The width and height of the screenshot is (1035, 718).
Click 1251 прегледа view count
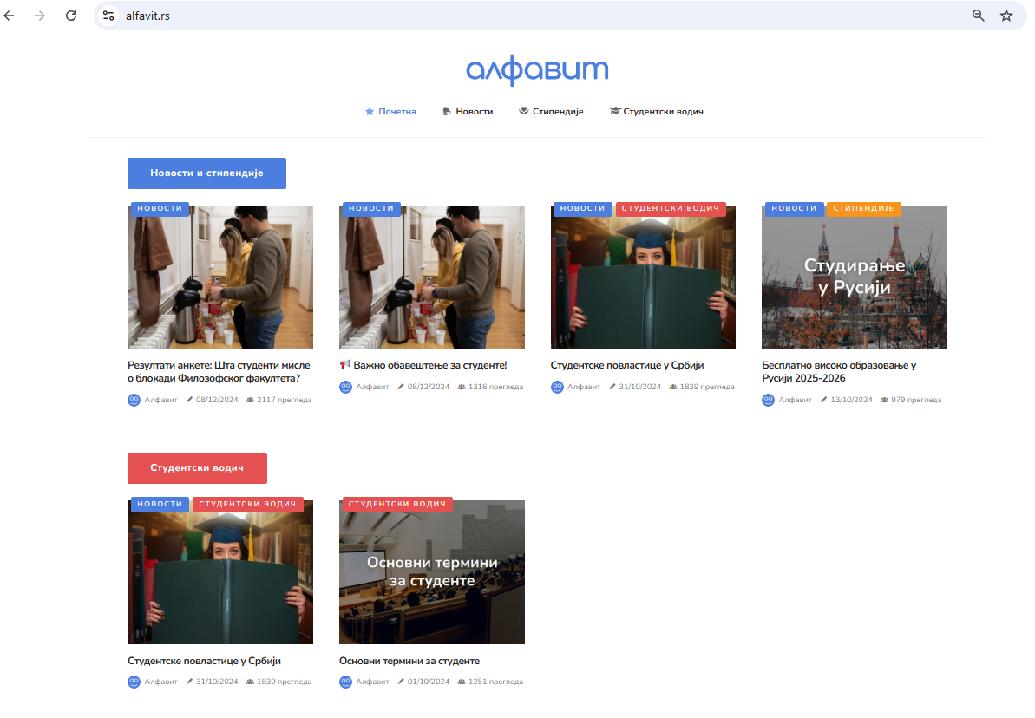click(x=495, y=682)
